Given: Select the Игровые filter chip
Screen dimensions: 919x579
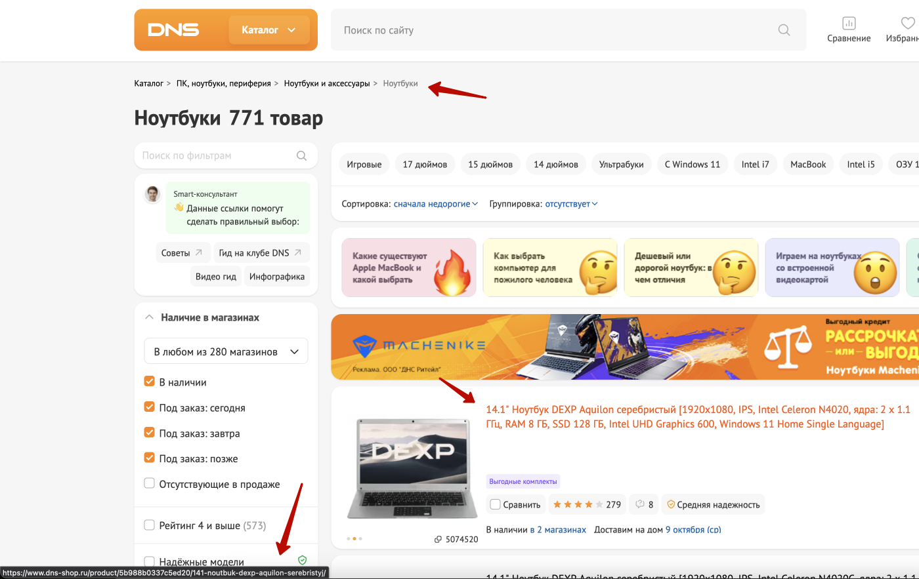Looking at the screenshot, I should click(364, 165).
